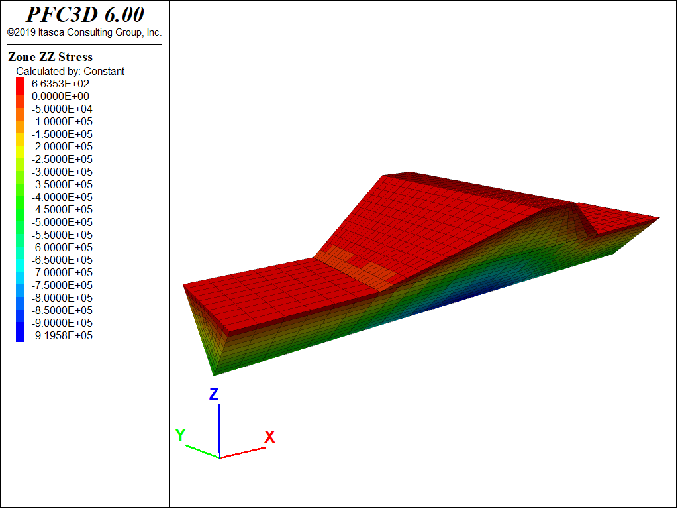This screenshot has height=509, width=678.
Task: Pick the cyan swatch beside -6.5000E+05
Action: pos(21,266)
